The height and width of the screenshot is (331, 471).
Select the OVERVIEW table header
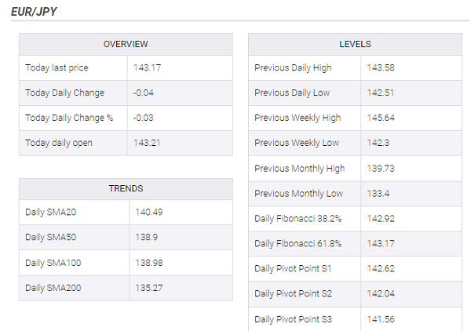point(126,44)
